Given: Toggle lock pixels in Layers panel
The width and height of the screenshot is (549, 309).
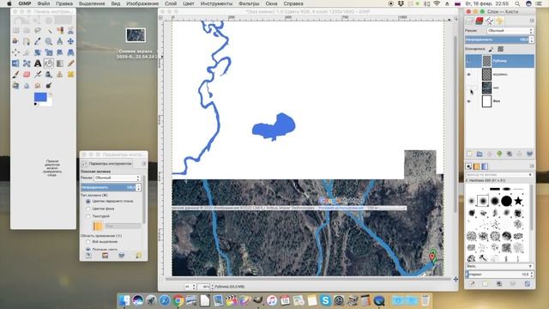Looking at the screenshot, I should (491, 49).
